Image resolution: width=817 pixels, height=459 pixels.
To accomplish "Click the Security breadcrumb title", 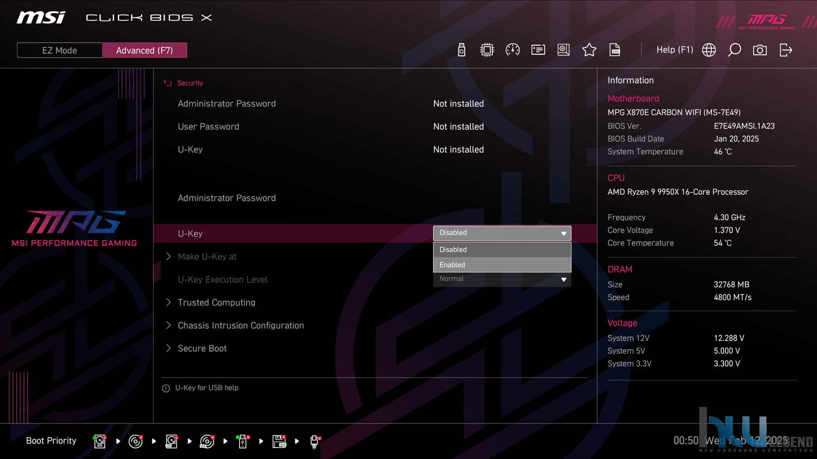I will coord(190,83).
